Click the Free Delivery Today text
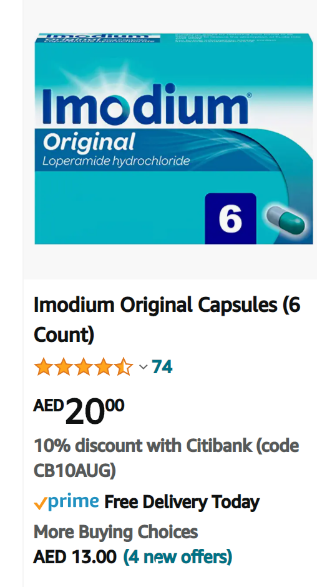Viewport: 317px width, 587px height. tap(182, 502)
